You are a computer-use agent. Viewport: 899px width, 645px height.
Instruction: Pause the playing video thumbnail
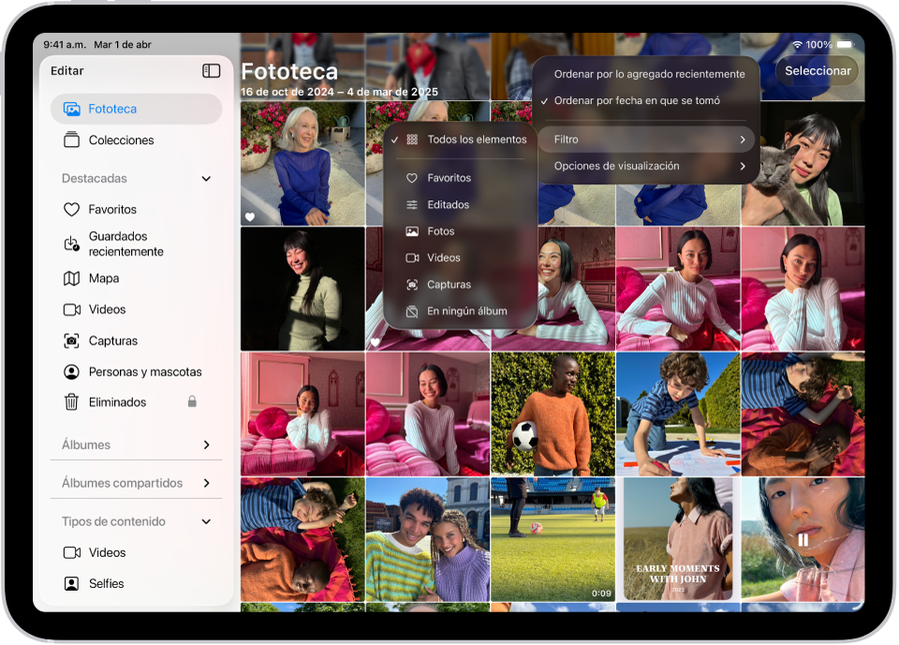803,540
